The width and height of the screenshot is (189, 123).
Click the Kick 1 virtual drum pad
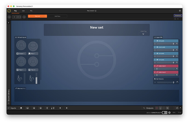click(33, 46)
